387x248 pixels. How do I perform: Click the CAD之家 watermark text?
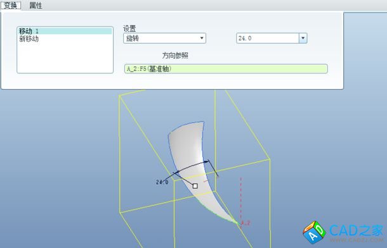click(x=357, y=231)
